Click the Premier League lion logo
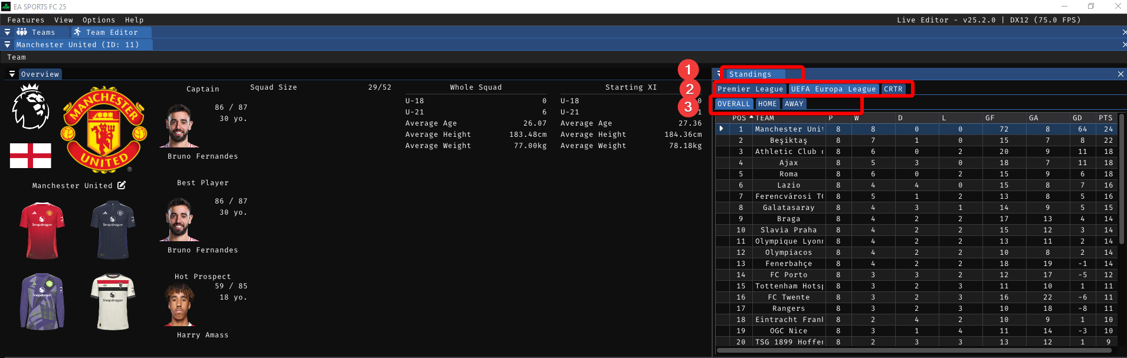Image resolution: width=1127 pixels, height=358 pixels. click(30, 107)
